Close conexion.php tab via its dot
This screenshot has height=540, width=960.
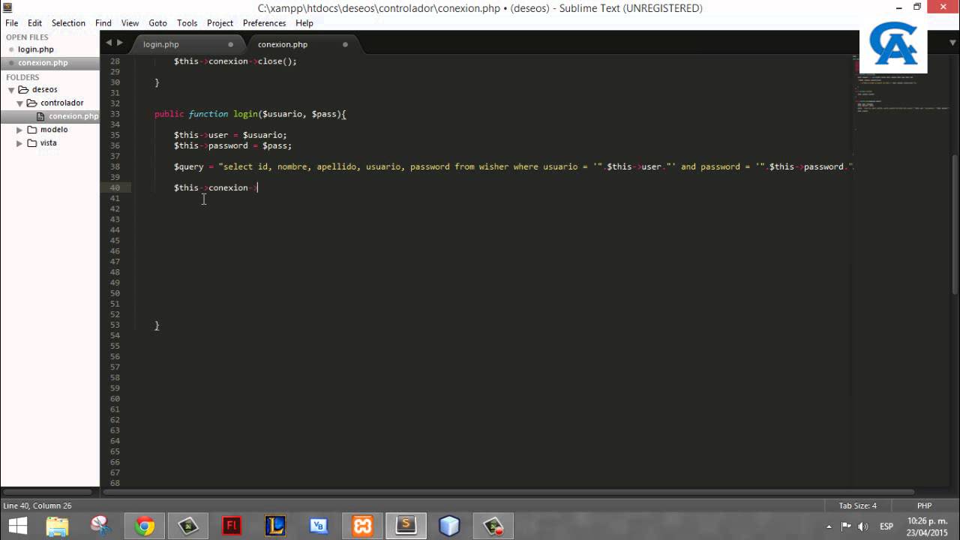(345, 44)
